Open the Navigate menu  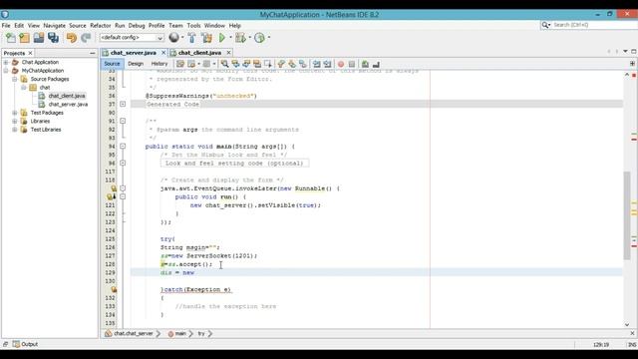[54, 25]
